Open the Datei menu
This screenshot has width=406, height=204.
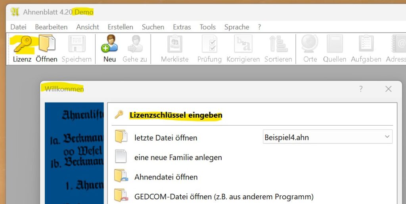[x=18, y=27]
